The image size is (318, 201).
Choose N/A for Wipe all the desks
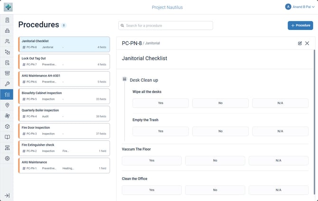[281, 103]
